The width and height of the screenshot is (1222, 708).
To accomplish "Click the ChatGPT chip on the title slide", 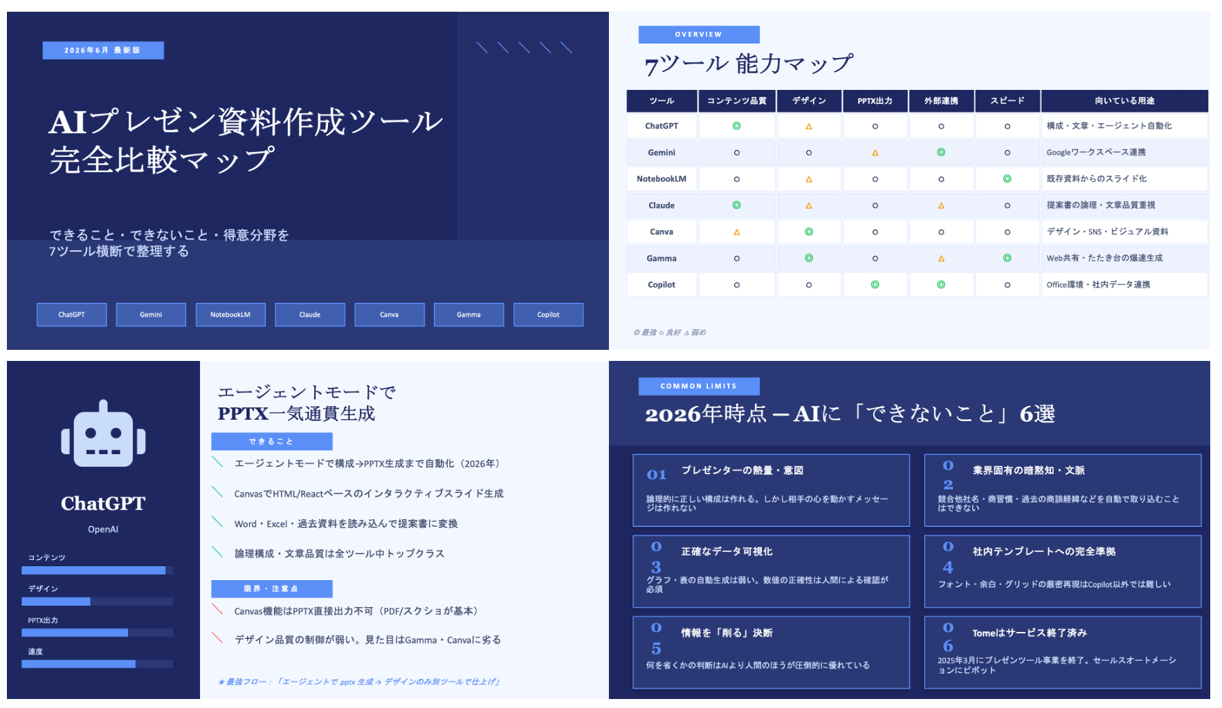I will [x=71, y=315].
